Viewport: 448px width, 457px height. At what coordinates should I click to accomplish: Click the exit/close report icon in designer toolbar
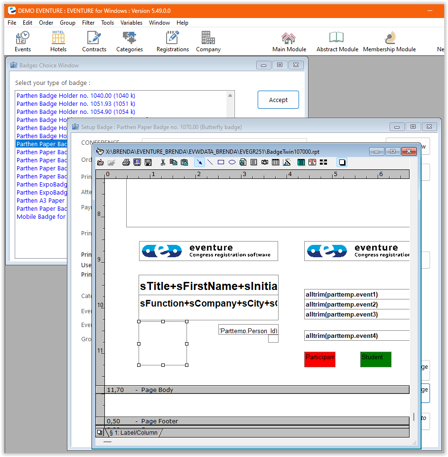tap(100, 162)
